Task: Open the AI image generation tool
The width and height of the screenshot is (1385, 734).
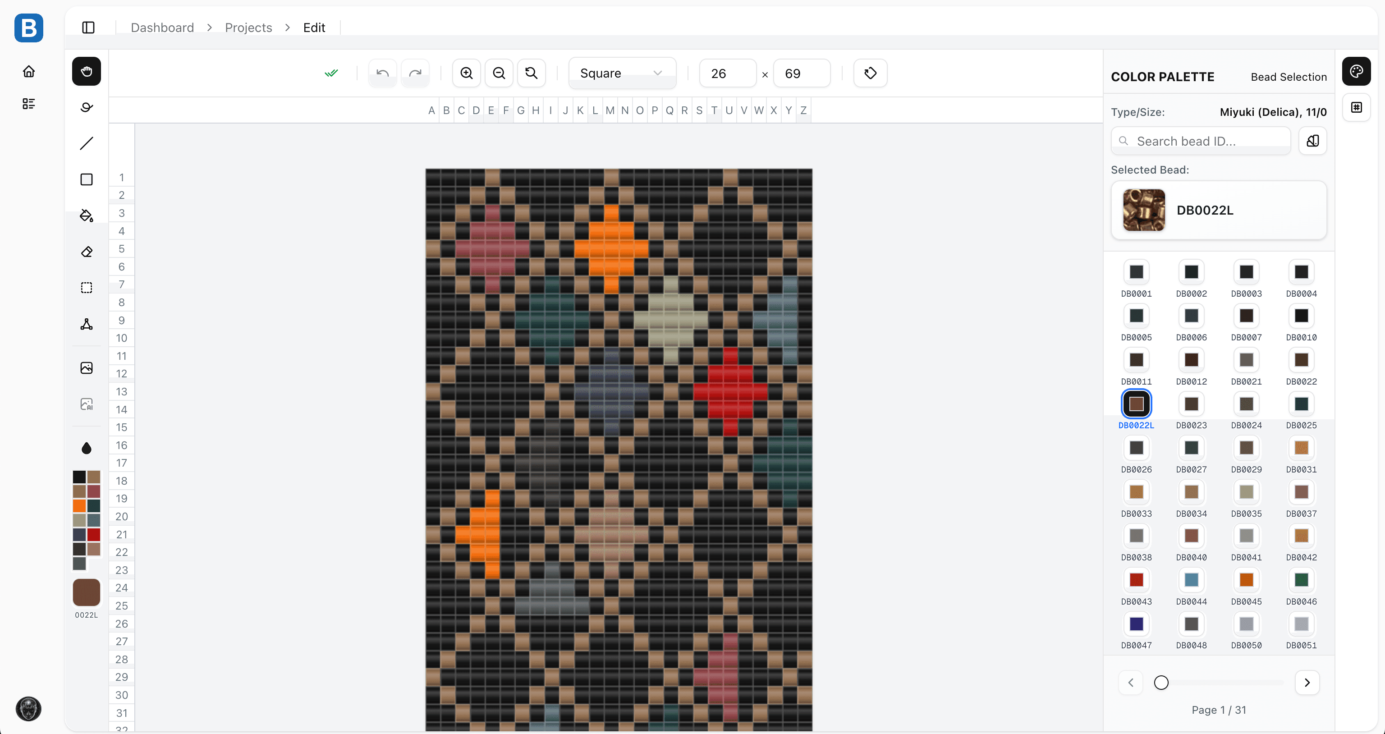Action: [86, 404]
